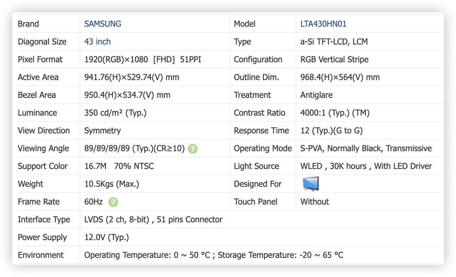Select the Contrast Ratio label
Image resolution: width=456 pixels, height=277 pixels.
pos(260,113)
